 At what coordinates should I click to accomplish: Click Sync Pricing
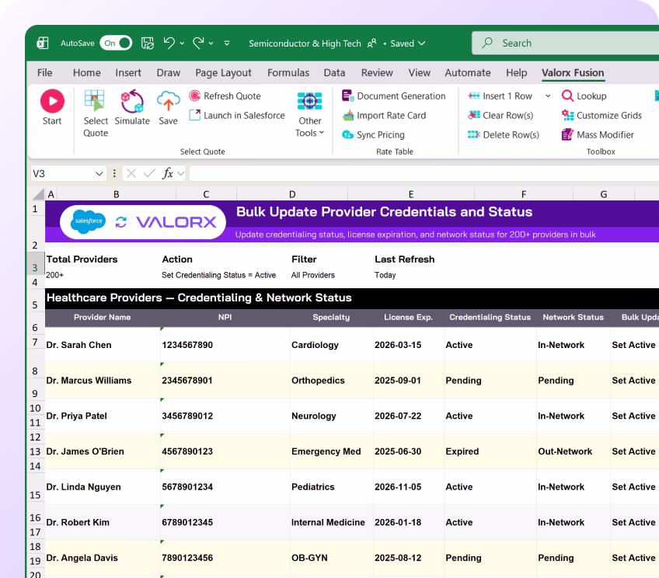click(373, 134)
